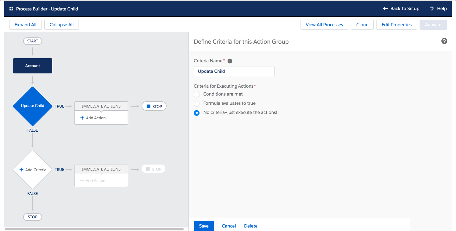Save the criteria definition
The image size is (456, 231).
coord(204,226)
